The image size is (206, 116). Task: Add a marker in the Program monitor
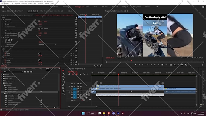click(x=135, y=65)
